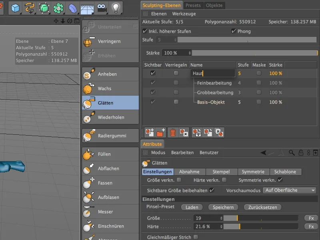Adjust the layer Stärke slider
320x240 pixels.
[255, 53]
